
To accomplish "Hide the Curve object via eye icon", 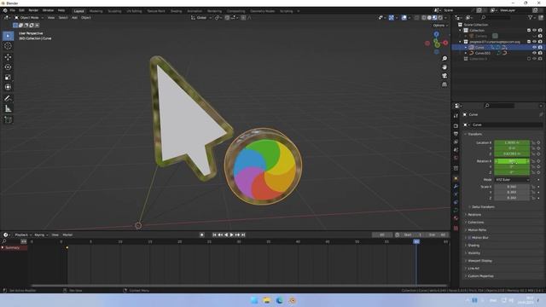I will (x=535, y=48).
